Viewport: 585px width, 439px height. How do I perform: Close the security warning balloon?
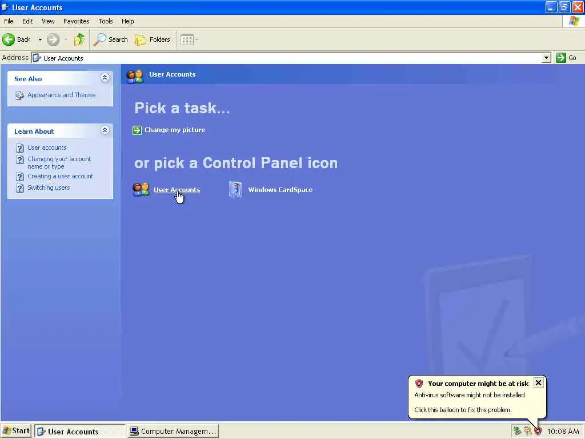(x=538, y=382)
